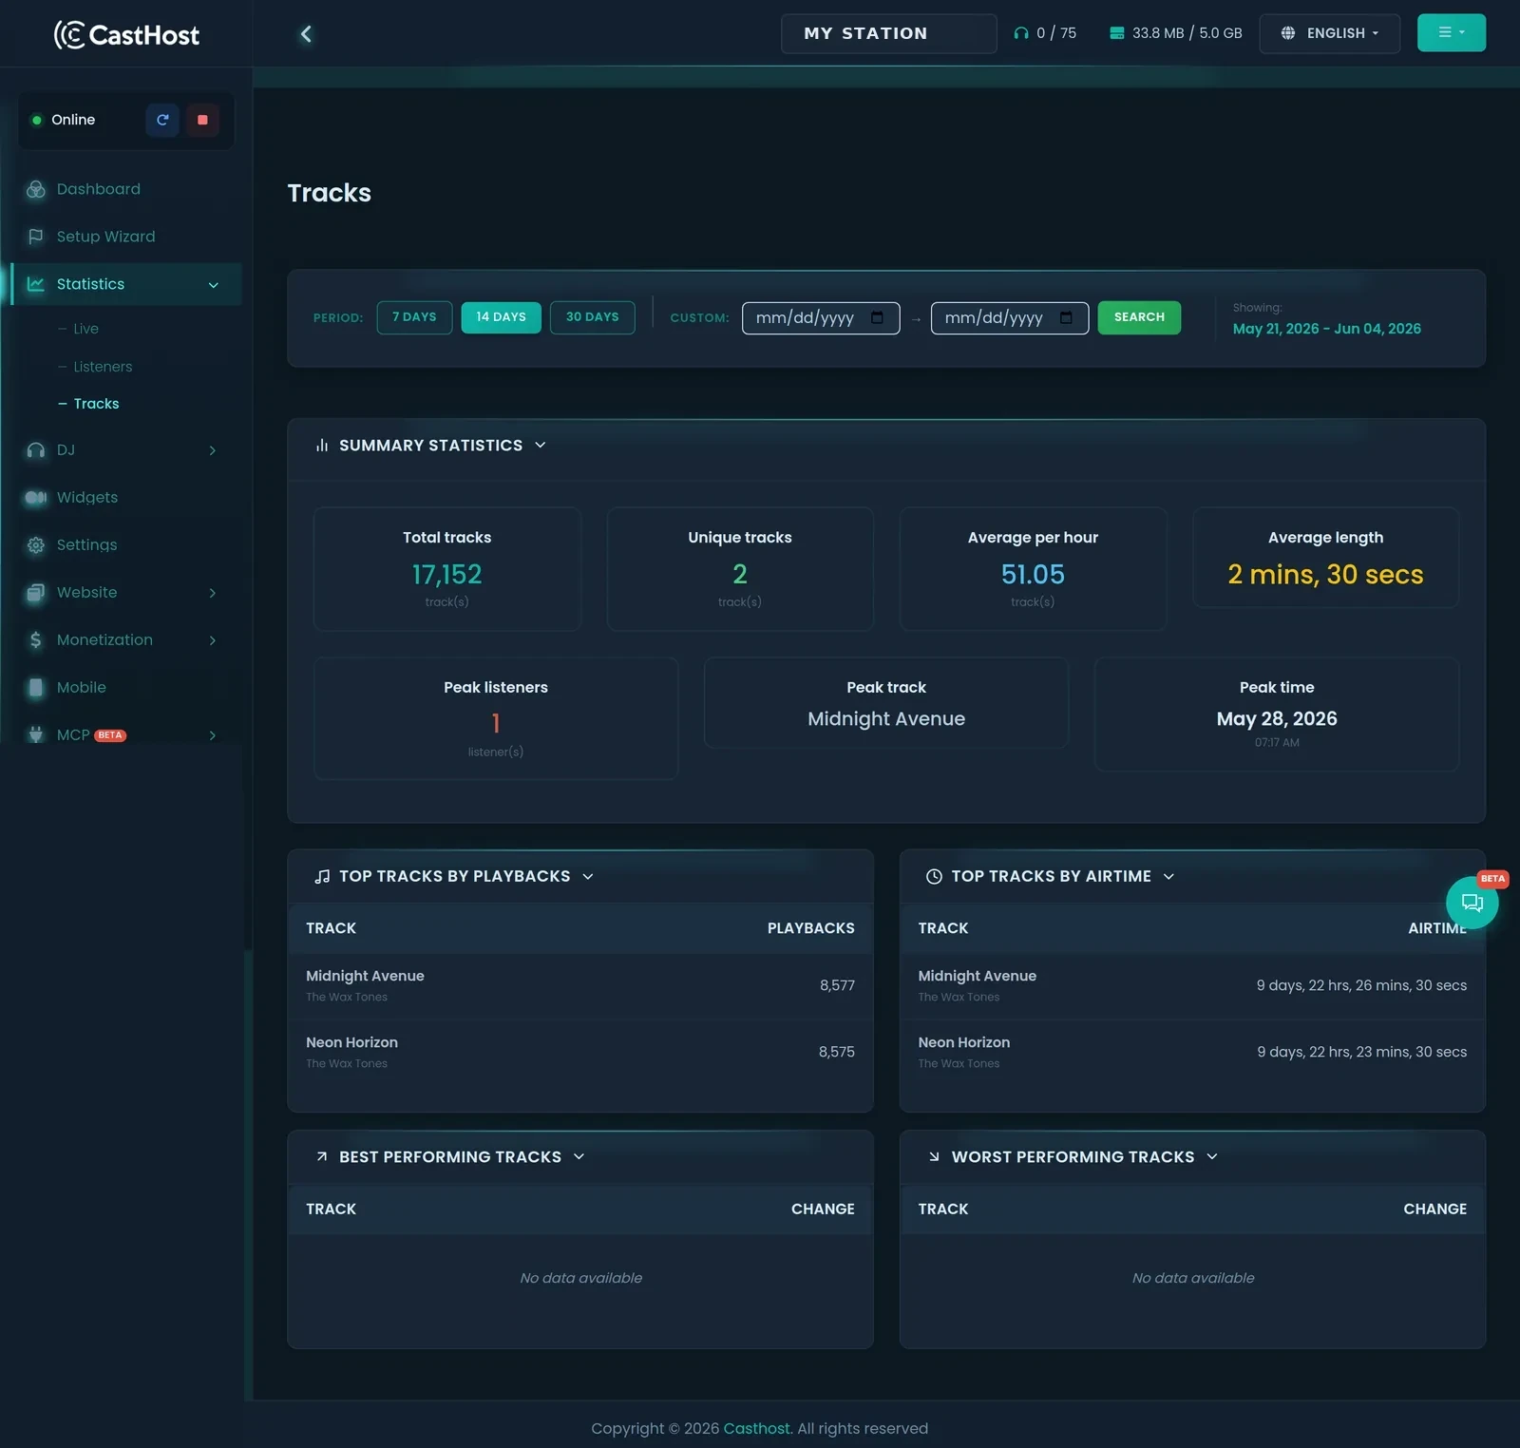Go to Live statistics
This screenshot has height=1448, width=1520.
[85, 329]
